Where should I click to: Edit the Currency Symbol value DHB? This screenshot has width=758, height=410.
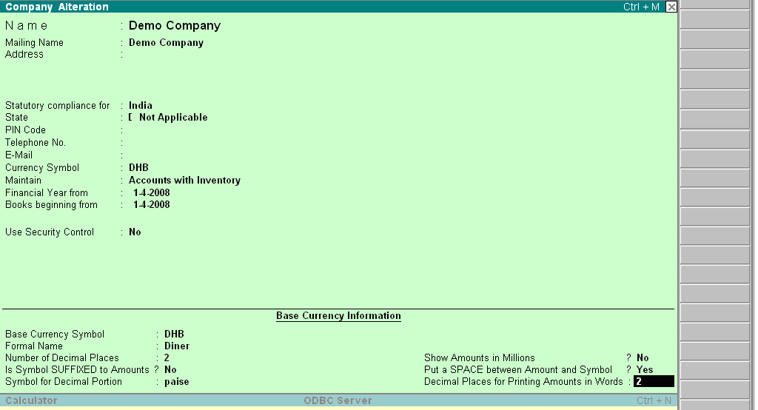coord(138,168)
